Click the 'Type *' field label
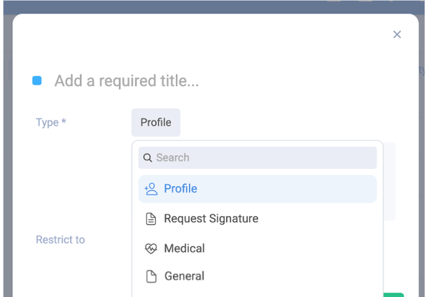The width and height of the screenshot is (426, 297). coord(51,123)
